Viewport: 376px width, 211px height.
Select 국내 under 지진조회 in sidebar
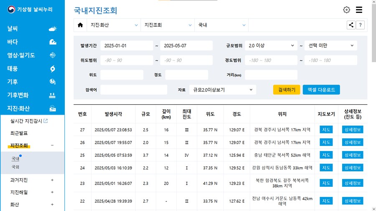15,158
